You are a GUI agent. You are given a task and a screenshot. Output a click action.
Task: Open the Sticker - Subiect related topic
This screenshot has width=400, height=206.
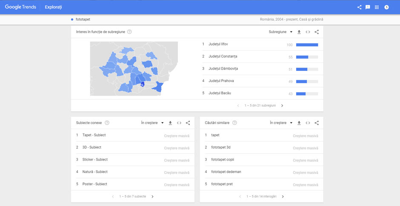(x=95, y=159)
